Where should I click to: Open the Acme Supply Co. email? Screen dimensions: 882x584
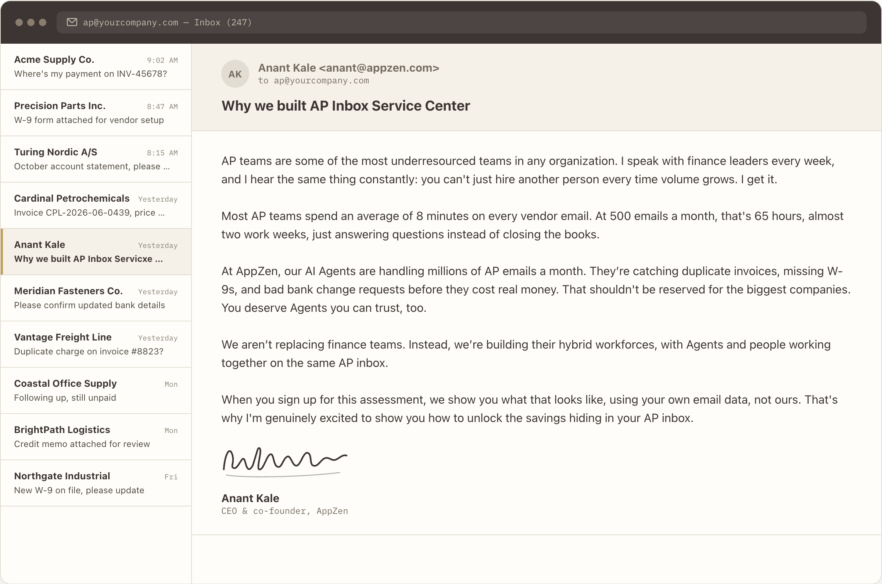click(x=96, y=67)
